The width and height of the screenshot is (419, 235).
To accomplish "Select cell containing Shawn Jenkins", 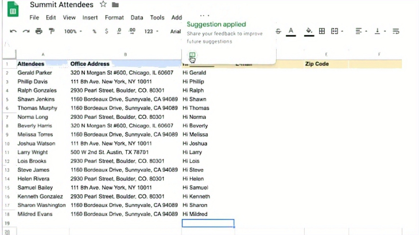I will (42, 99).
